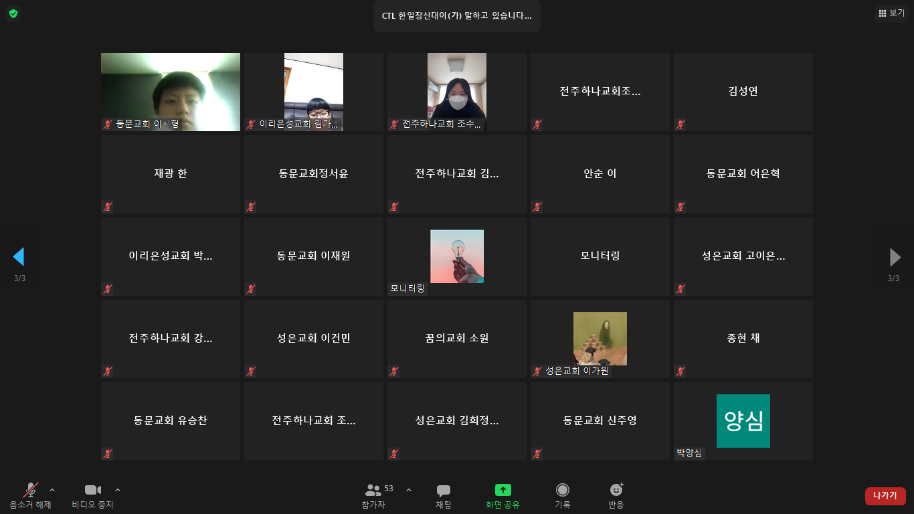Click the gray right page arrow
This screenshot has height=514, width=914.
(895, 256)
